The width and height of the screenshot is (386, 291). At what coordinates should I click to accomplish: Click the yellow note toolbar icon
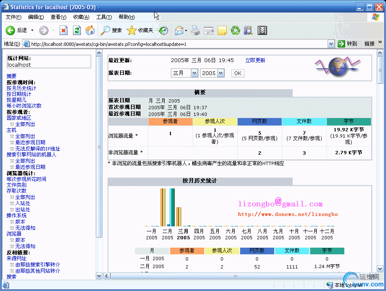(222, 30)
